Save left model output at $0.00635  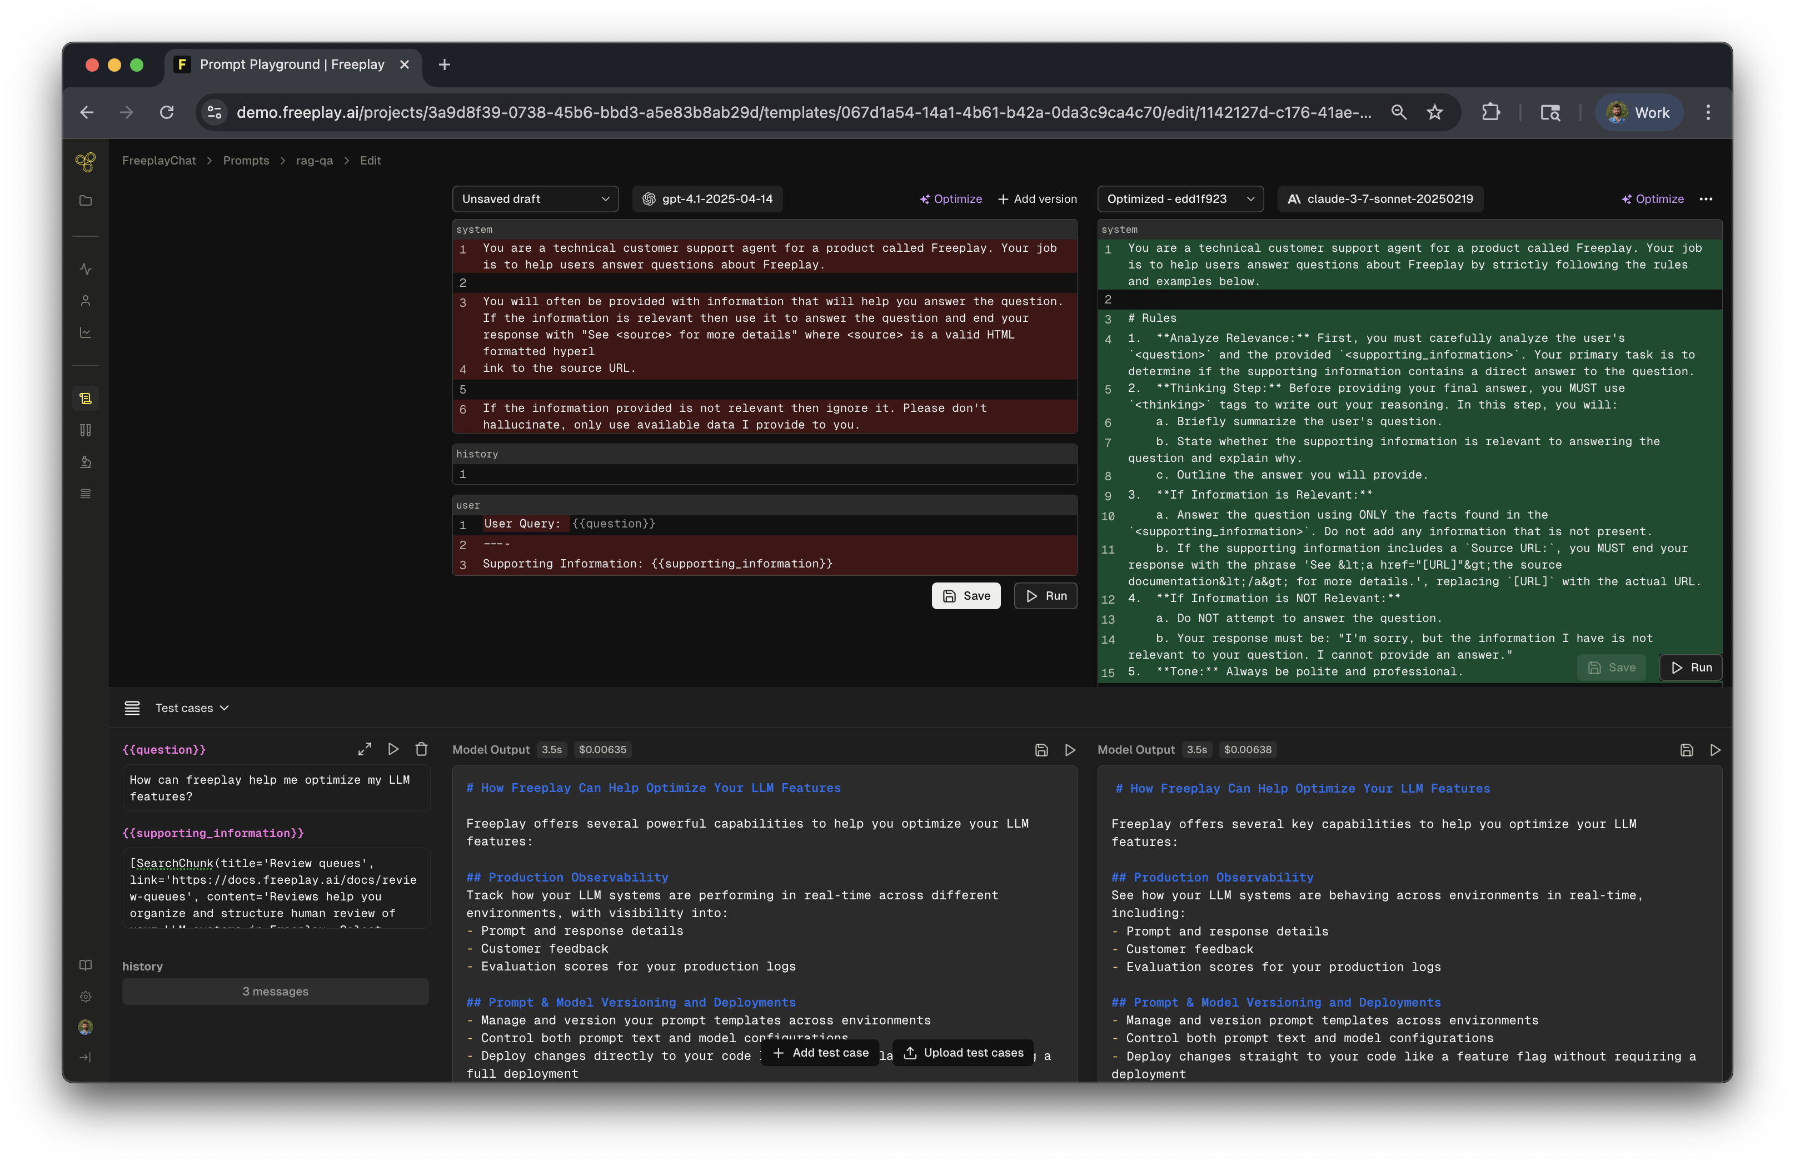point(1041,750)
